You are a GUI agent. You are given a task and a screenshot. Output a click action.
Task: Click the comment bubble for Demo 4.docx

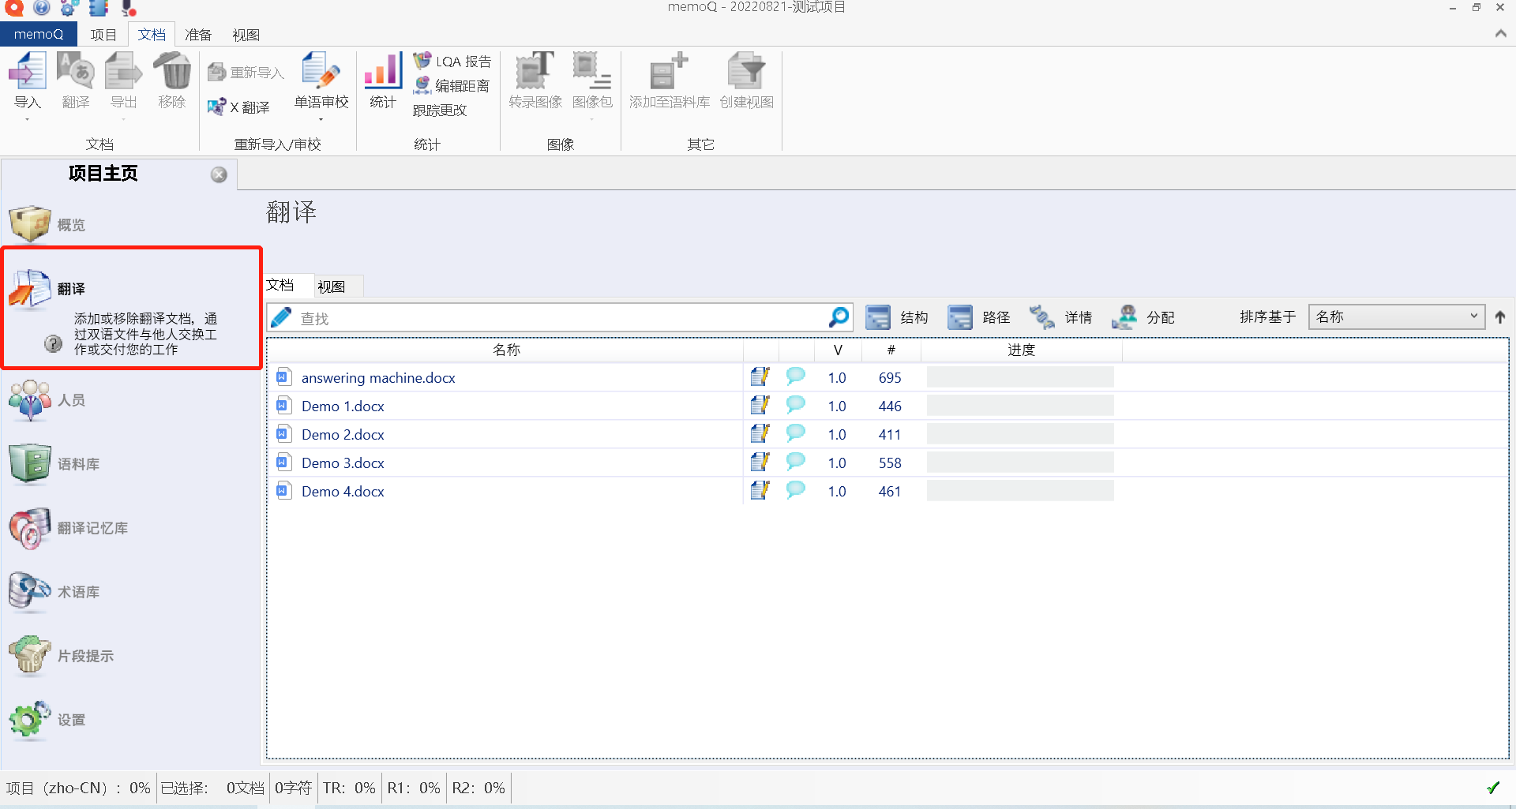795,489
